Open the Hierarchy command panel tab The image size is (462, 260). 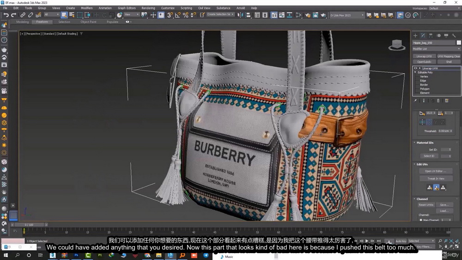[x=431, y=36]
